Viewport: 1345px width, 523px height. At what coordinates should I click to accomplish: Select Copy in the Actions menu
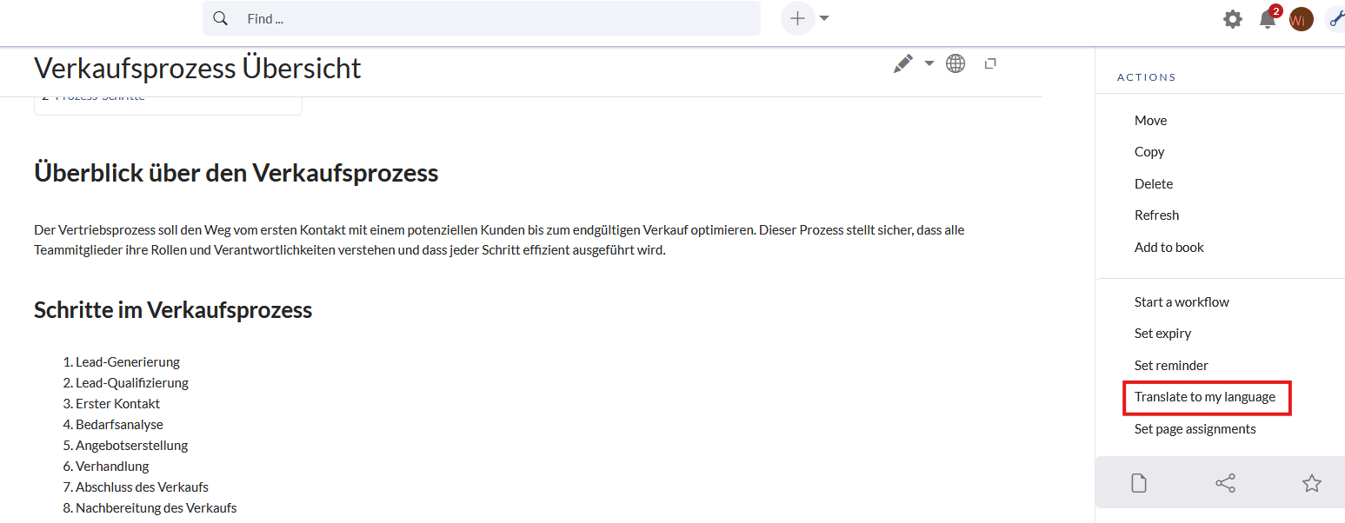point(1149,152)
